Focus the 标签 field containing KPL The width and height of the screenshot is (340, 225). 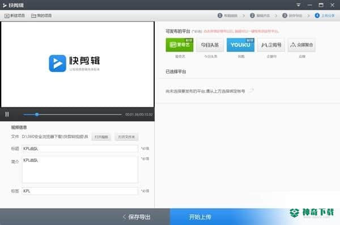pyautogui.click(x=80, y=191)
